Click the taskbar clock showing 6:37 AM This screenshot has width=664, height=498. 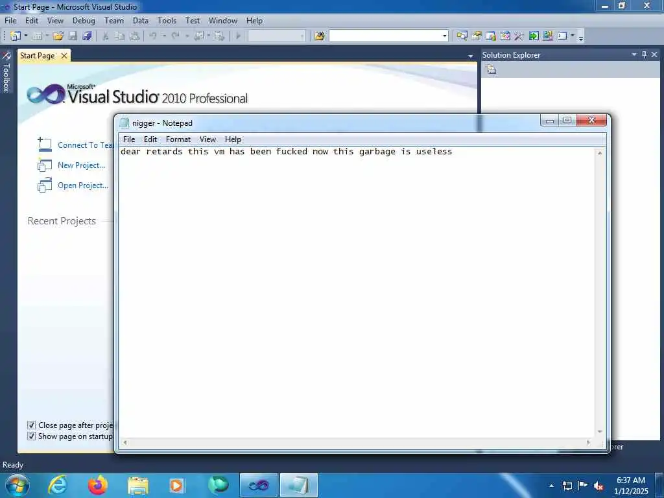point(631,485)
